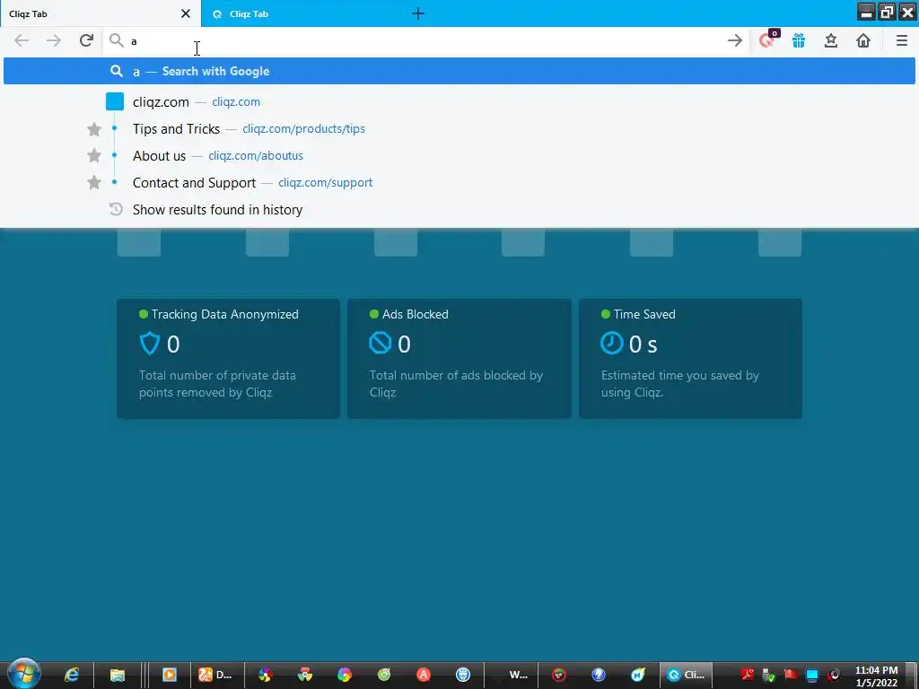Switch to the 'D...' taskbar window
Image resolution: width=919 pixels, height=689 pixels.
click(x=215, y=675)
